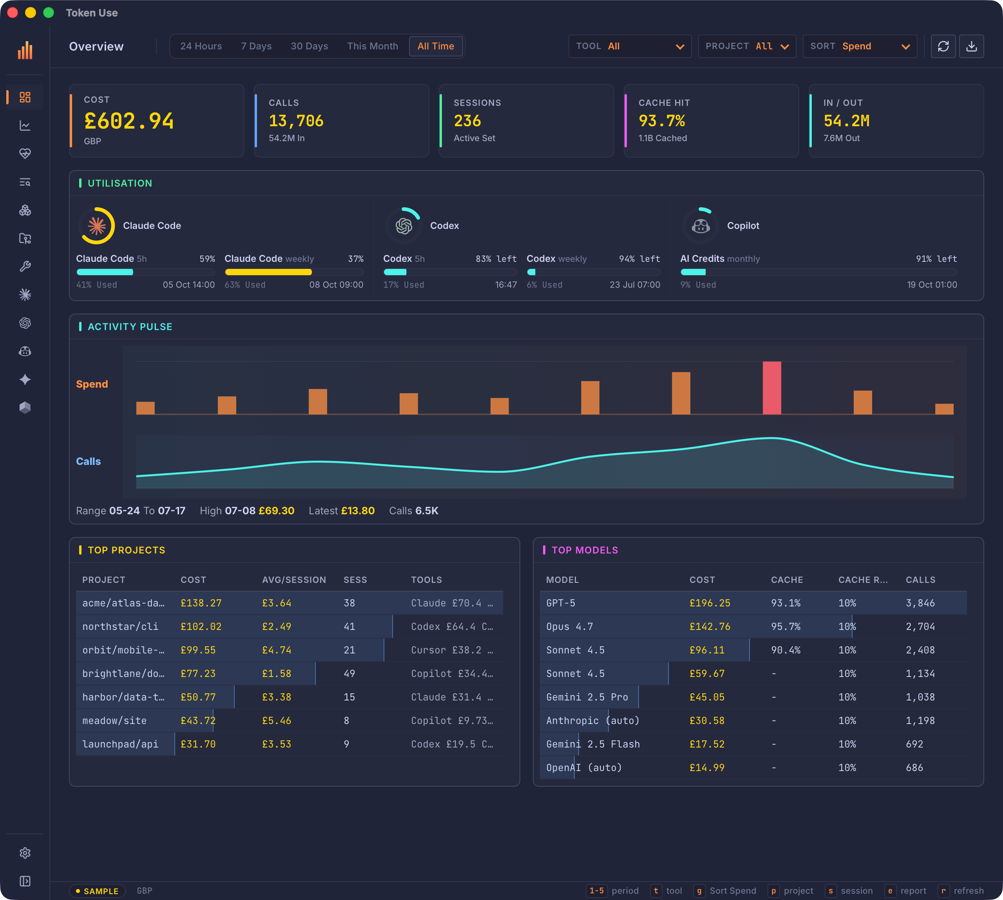Open the Overview dashboard sidebar icon
This screenshot has height=900, width=1003.
coord(25,97)
